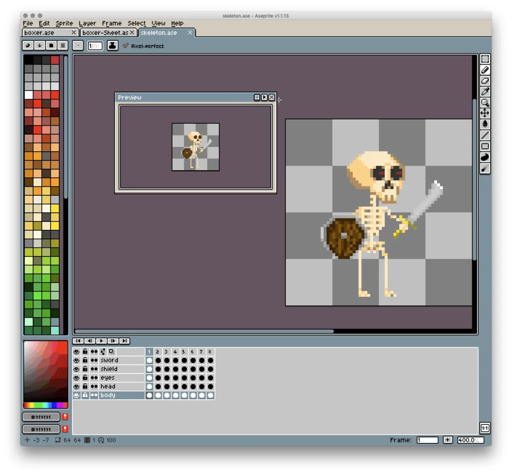Select the Paint Bucket tool
Viewport: 512px width, 475px height.
pyautogui.click(x=485, y=124)
